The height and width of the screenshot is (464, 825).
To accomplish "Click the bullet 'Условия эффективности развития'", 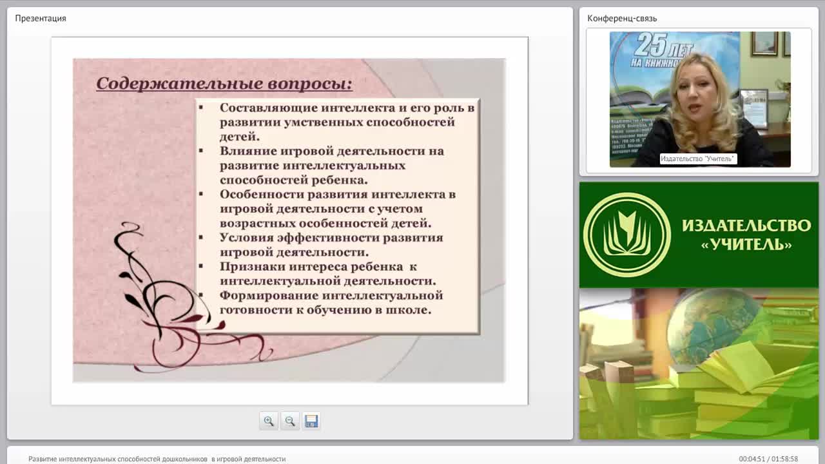I will pyautogui.click(x=331, y=244).
